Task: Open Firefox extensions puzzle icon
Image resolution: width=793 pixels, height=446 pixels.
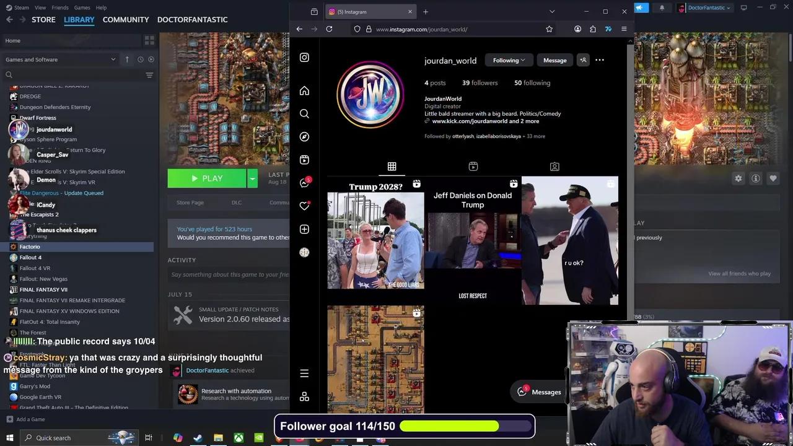Action: click(x=593, y=29)
